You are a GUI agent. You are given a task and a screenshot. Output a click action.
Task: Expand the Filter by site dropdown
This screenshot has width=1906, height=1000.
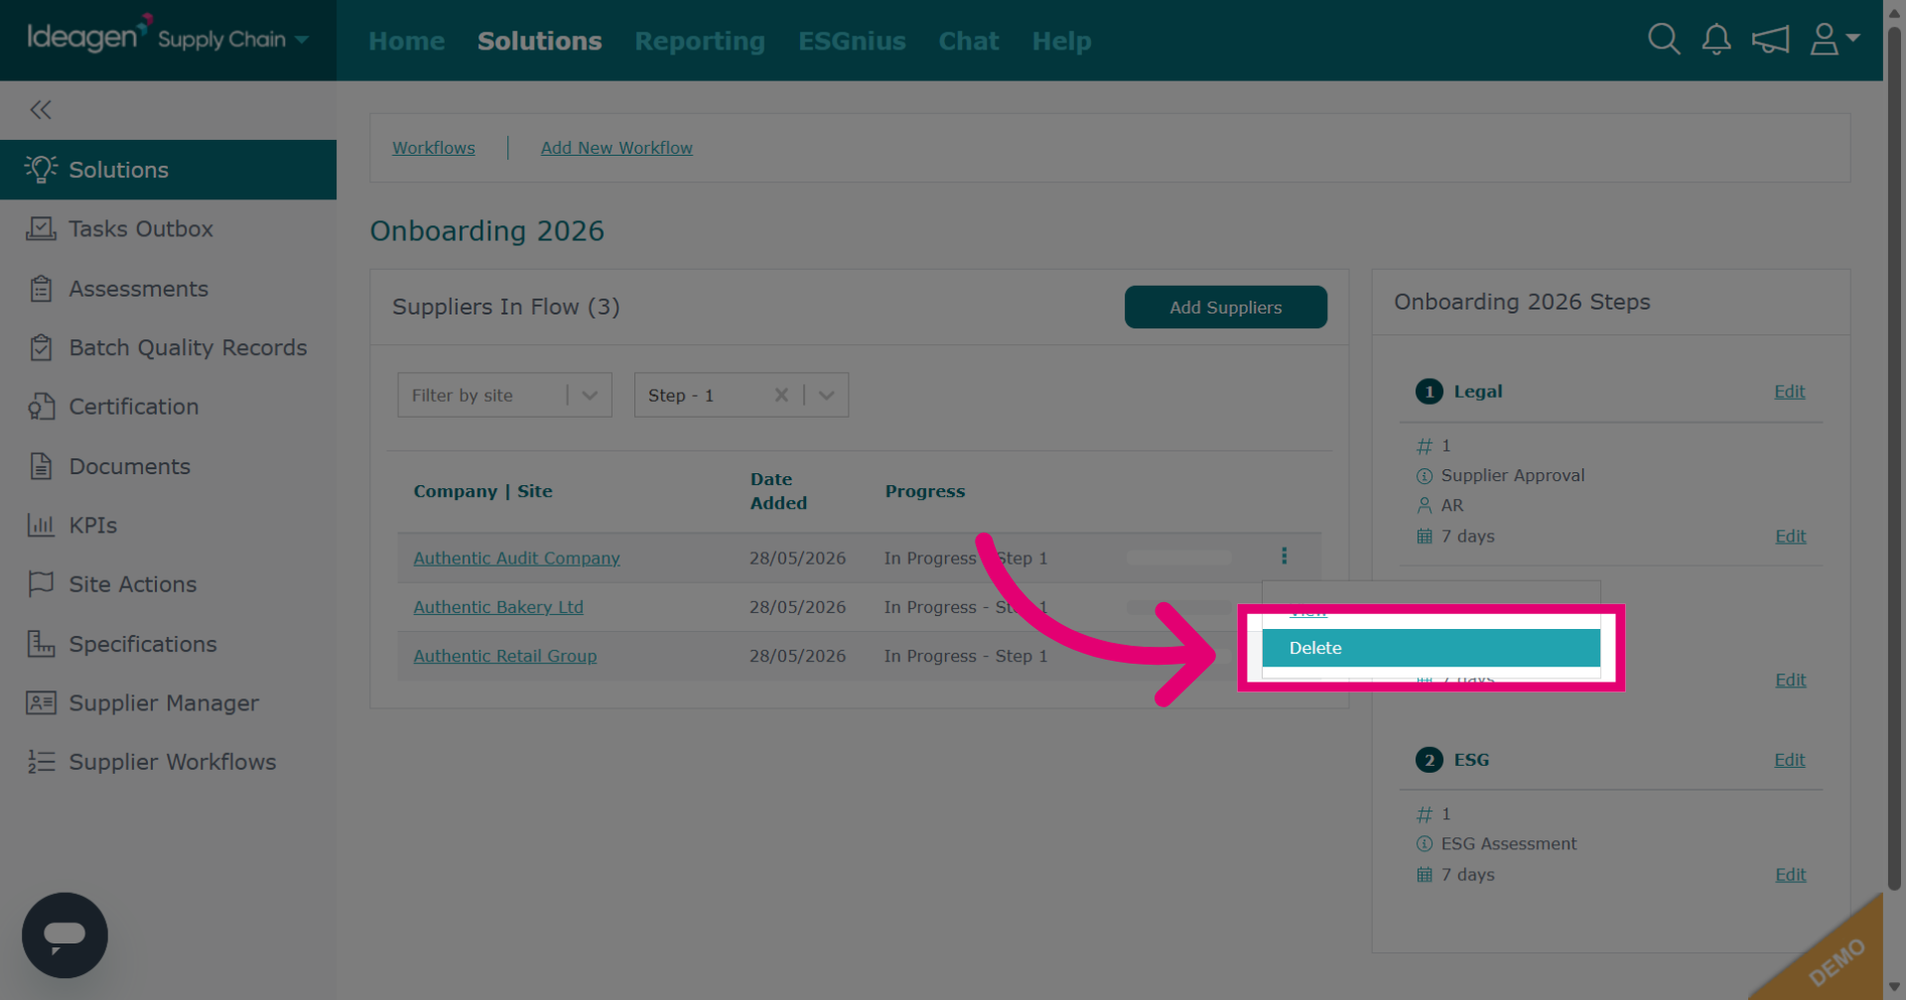pos(590,395)
